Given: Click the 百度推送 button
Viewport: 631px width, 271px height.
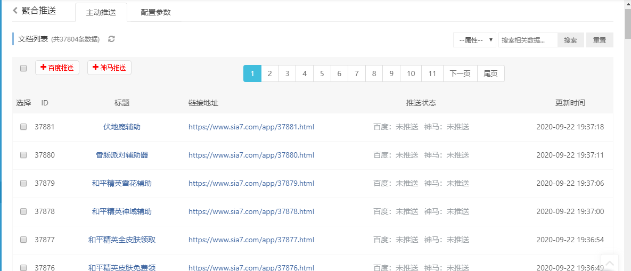Looking at the screenshot, I should 57,68.
